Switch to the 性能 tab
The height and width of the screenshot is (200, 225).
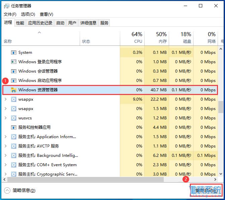tap(20, 23)
